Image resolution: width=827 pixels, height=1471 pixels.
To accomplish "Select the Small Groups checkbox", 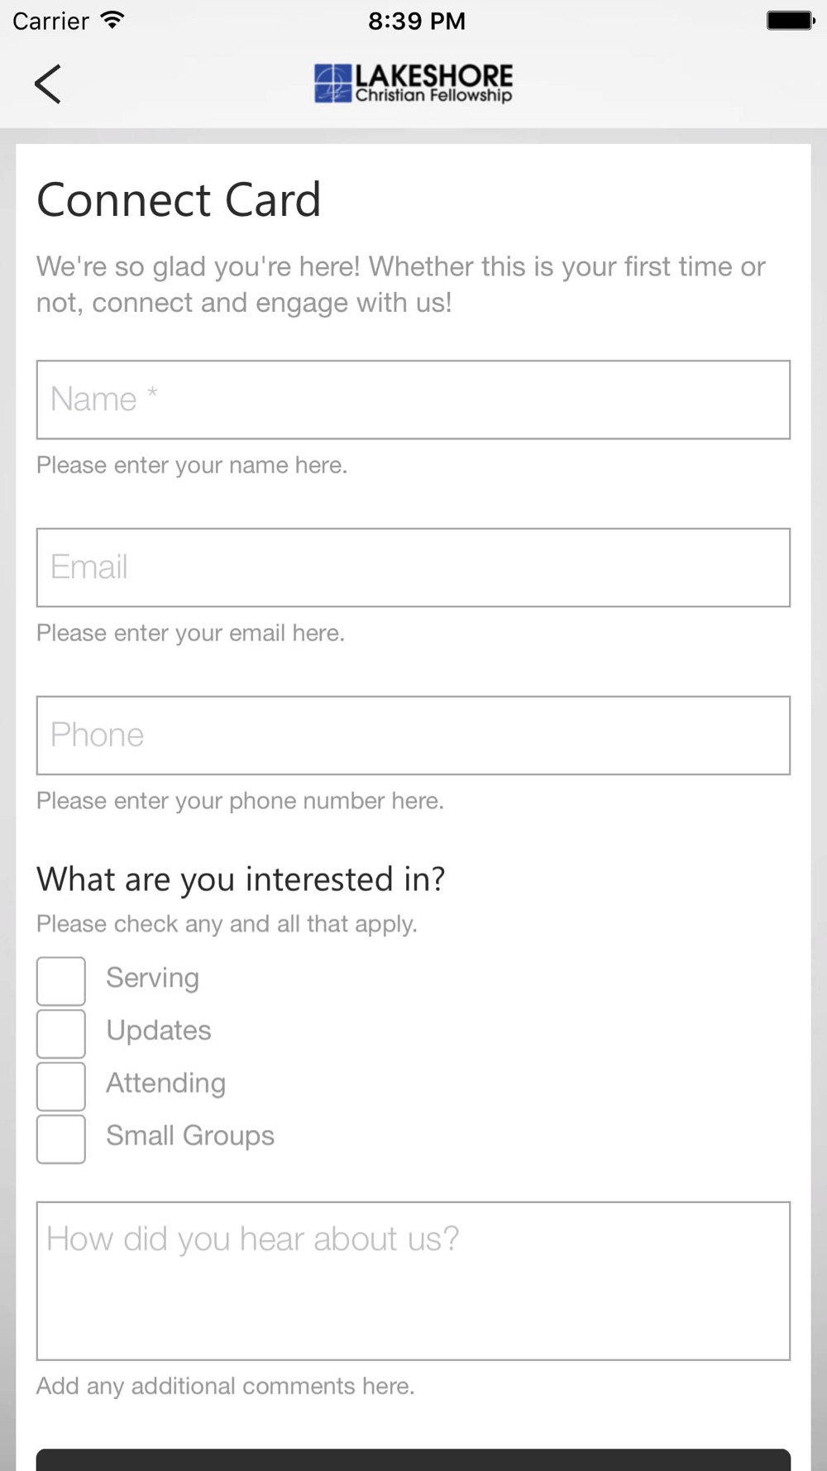I will pos(61,1138).
